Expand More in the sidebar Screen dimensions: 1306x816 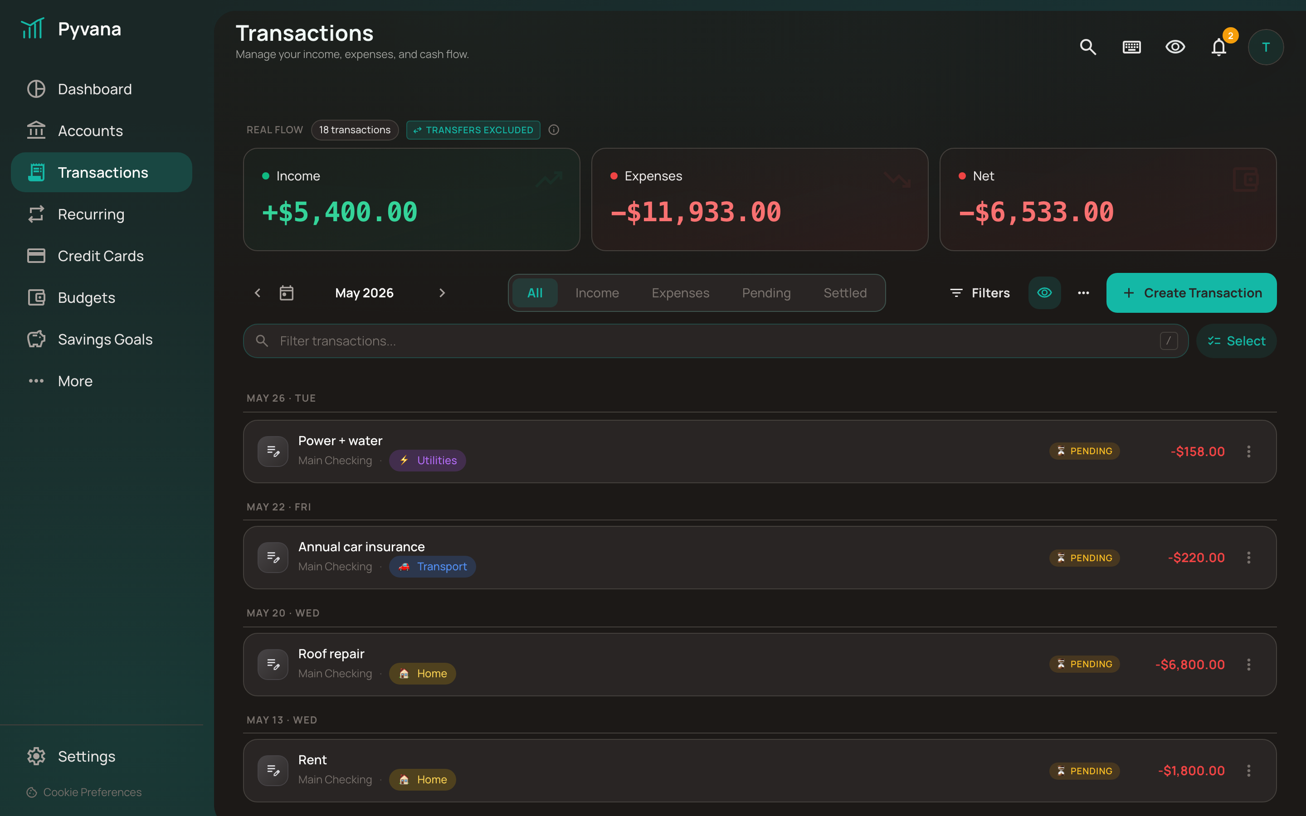tap(102, 381)
